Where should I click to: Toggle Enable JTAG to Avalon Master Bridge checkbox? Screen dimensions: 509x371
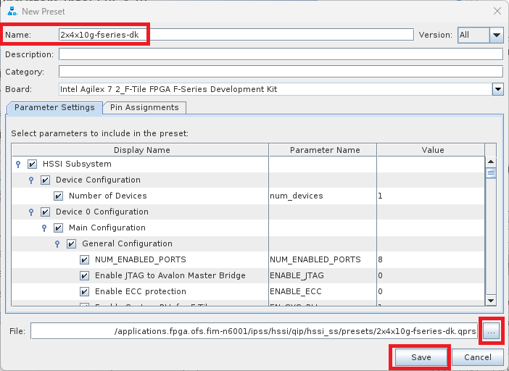pyautogui.click(x=84, y=275)
